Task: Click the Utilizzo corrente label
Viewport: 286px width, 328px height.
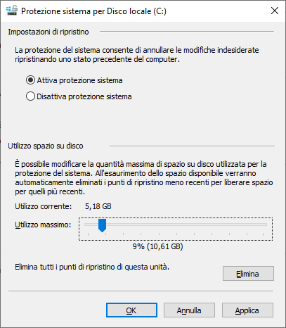Action: [x=44, y=206]
